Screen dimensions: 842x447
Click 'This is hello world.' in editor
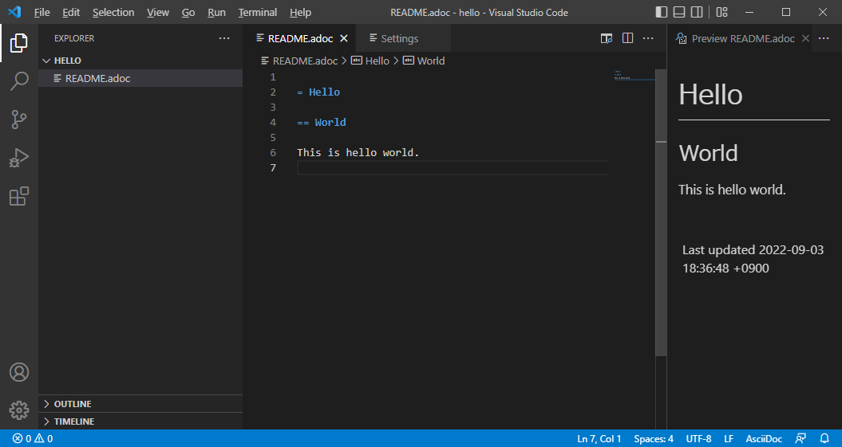click(x=358, y=153)
